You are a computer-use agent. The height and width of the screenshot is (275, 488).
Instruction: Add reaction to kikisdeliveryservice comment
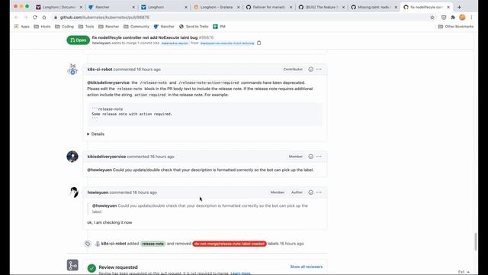point(310,157)
